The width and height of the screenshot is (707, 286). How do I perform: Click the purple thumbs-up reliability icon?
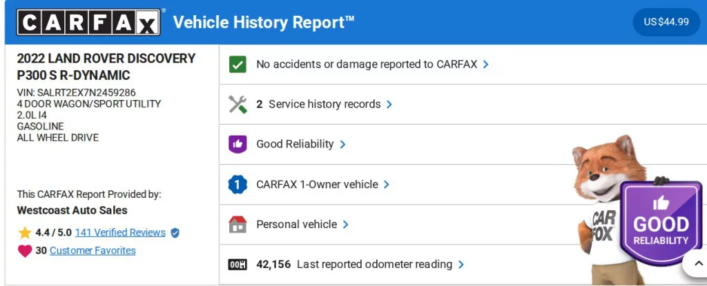coord(238,144)
